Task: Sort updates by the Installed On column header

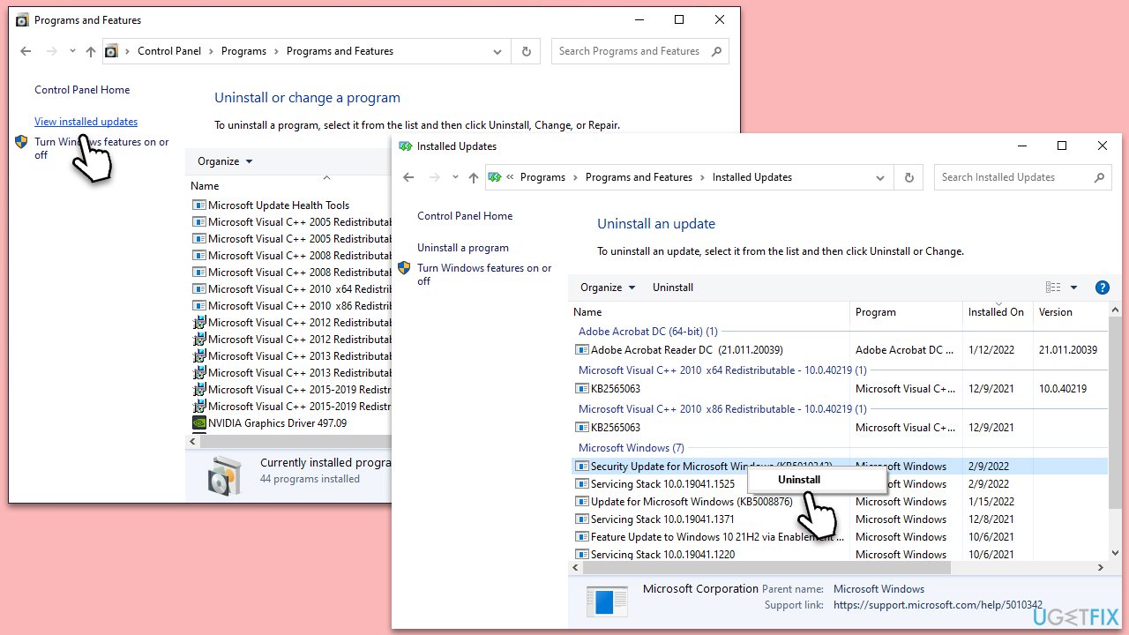Action: point(997,311)
